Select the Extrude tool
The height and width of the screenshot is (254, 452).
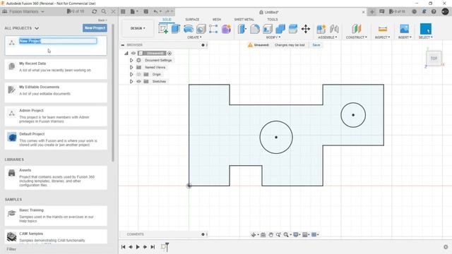point(176,29)
